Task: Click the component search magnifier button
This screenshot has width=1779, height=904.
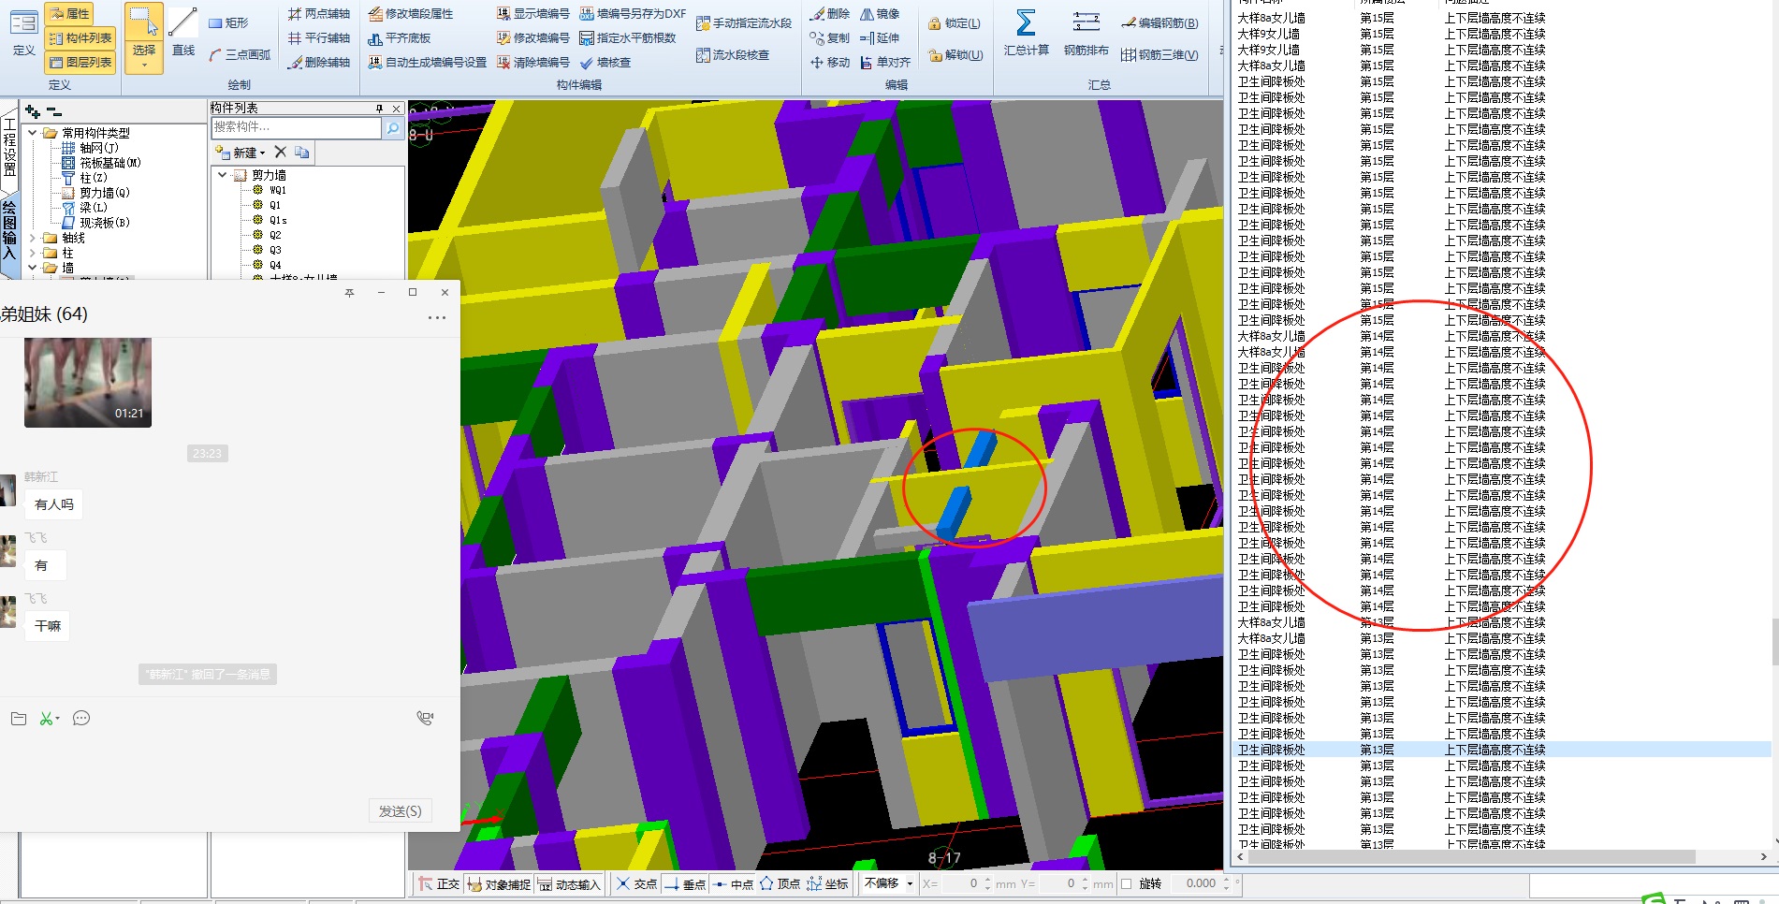Action: [393, 127]
